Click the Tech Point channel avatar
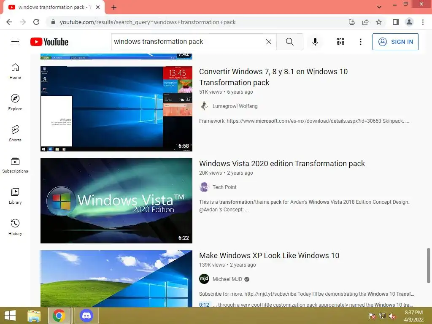This screenshot has width=432, height=324. (204, 187)
